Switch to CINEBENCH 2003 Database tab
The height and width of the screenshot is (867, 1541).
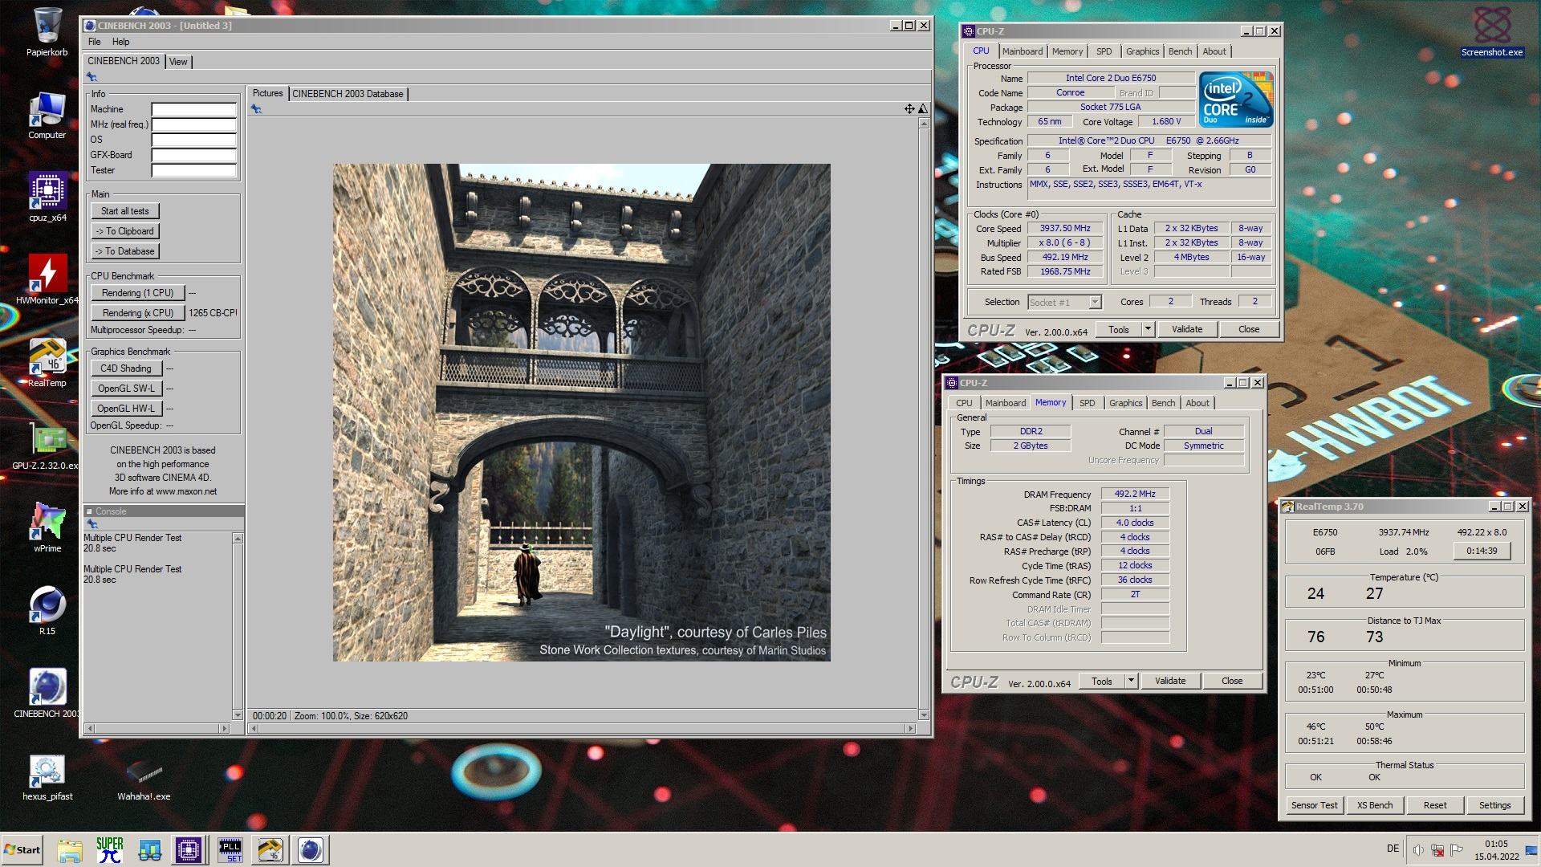tap(348, 94)
